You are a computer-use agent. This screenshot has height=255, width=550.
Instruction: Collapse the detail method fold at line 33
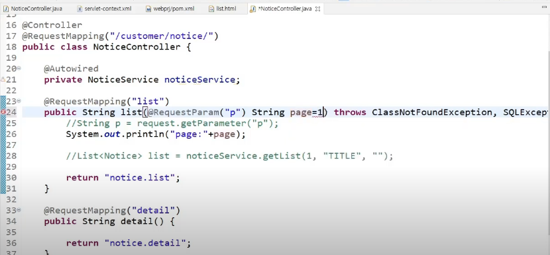pos(19,210)
